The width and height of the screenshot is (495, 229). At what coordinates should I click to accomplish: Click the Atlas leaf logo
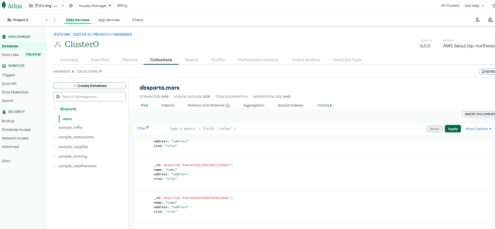click(x=4, y=5)
